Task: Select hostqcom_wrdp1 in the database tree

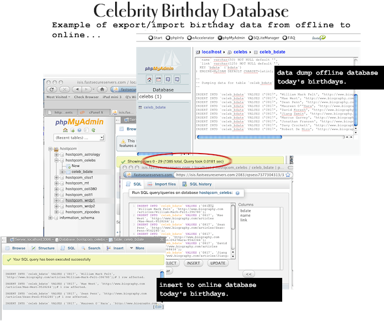Action: (x=80, y=201)
